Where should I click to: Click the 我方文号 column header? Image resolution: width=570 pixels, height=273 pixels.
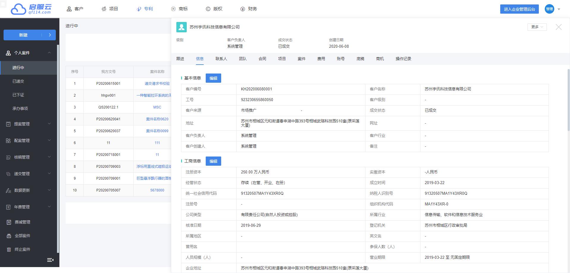(x=108, y=72)
